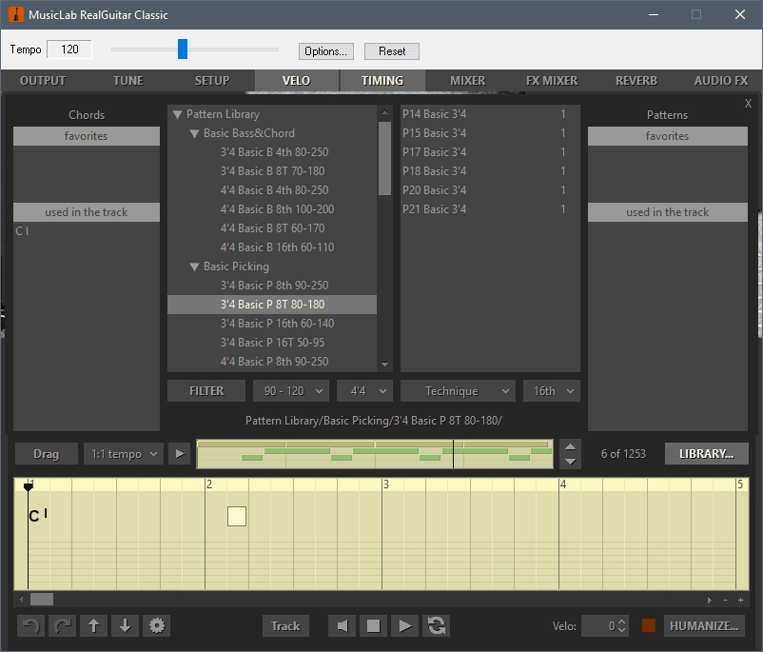Click the Track button
This screenshot has width=763, height=652.
point(285,625)
